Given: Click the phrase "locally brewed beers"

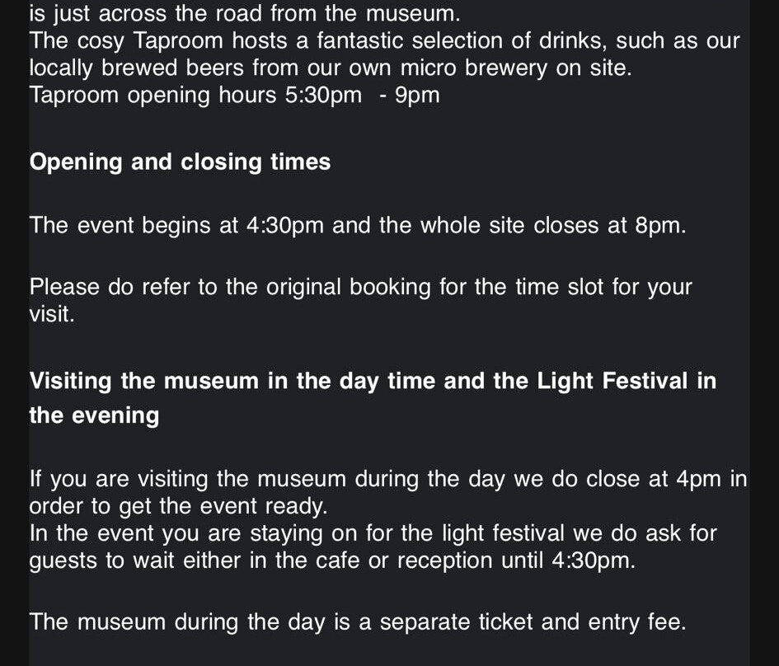Looking at the screenshot, I should pyautogui.click(x=137, y=68).
